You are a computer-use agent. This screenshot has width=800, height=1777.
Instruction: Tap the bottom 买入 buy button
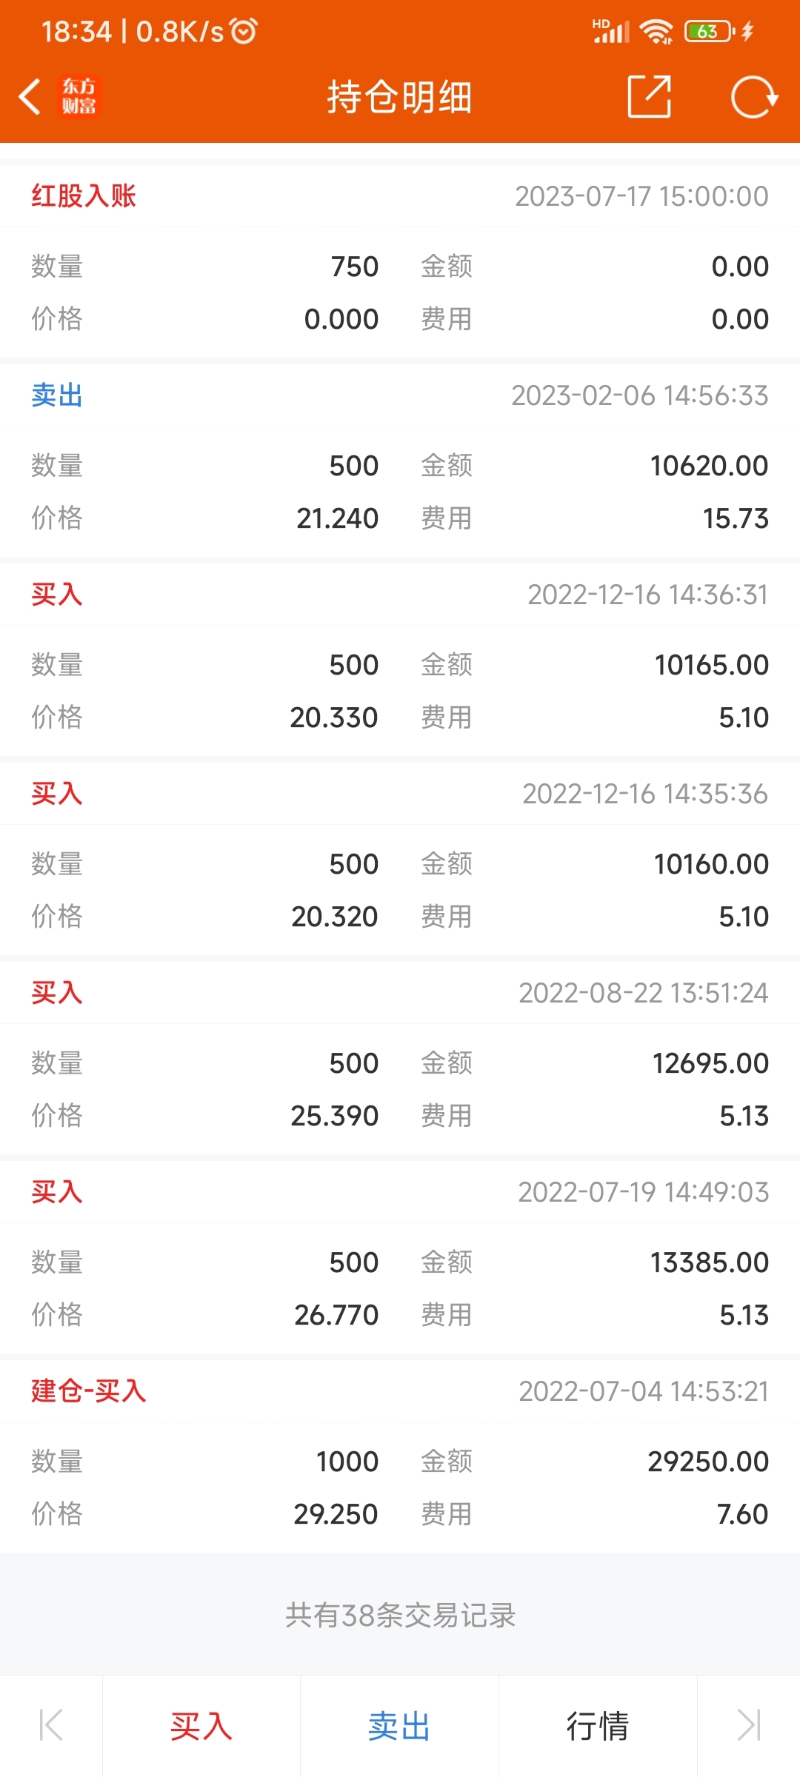201,1726
